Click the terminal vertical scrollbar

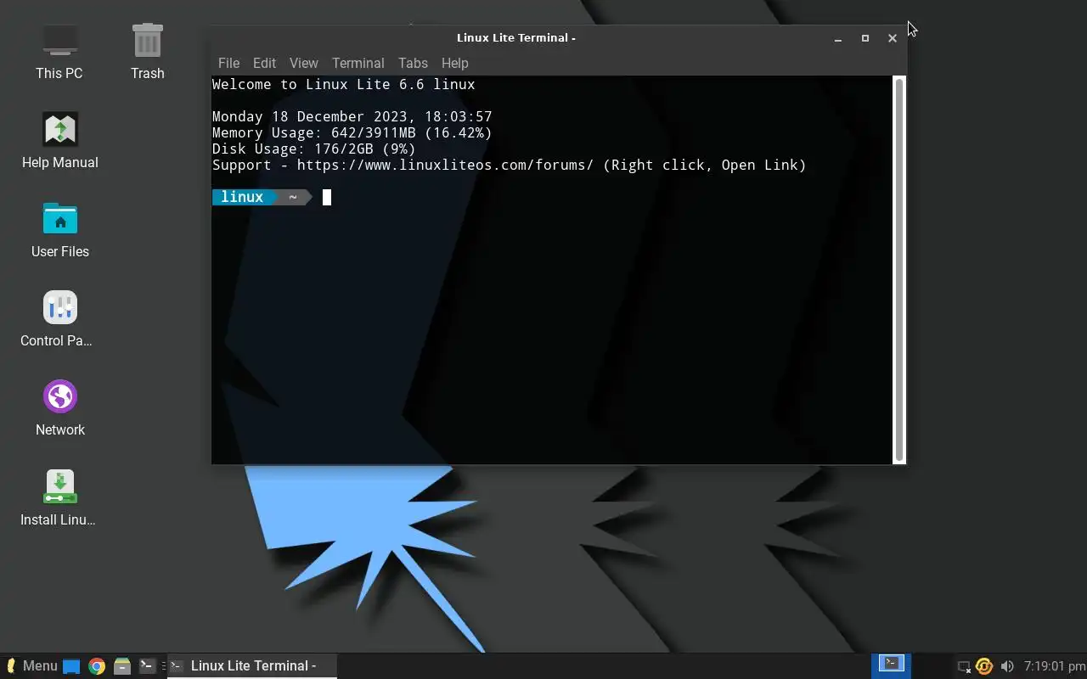click(899, 268)
